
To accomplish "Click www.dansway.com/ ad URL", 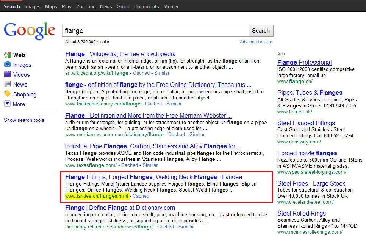I will [x=299, y=142].
